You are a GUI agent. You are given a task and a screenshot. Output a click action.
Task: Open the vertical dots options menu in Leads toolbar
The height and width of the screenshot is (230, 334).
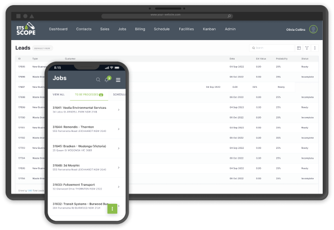pos(315,48)
